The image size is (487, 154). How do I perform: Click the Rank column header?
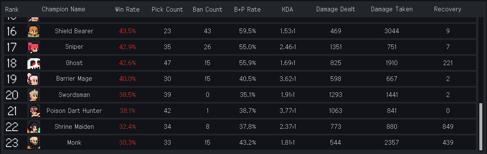12,9
